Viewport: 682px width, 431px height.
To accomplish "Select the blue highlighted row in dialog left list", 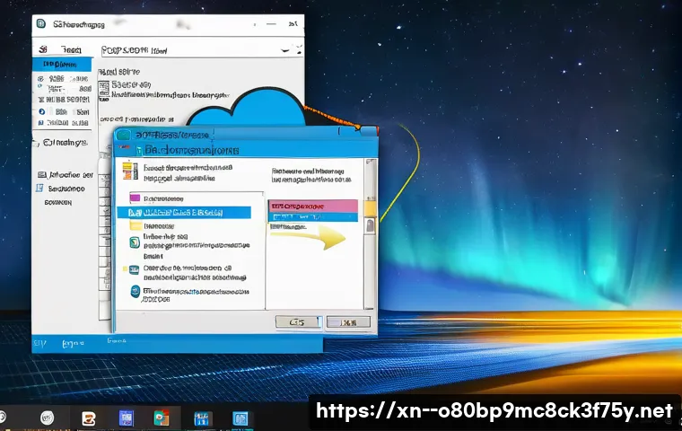I will (x=184, y=213).
